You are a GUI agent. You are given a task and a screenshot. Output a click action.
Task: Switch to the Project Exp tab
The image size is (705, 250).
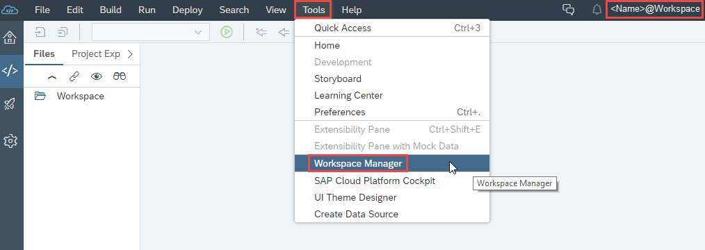pyautogui.click(x=96, y=54)
